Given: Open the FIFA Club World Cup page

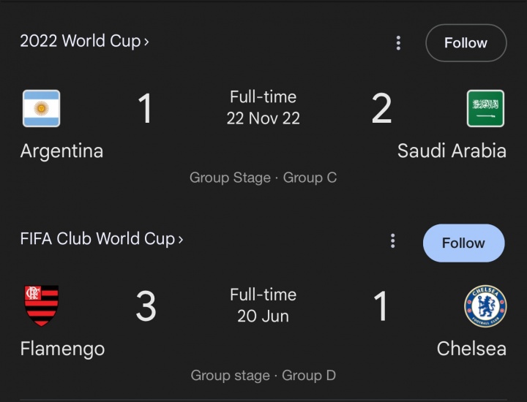Looking at the screenshot, I should 101,239.
